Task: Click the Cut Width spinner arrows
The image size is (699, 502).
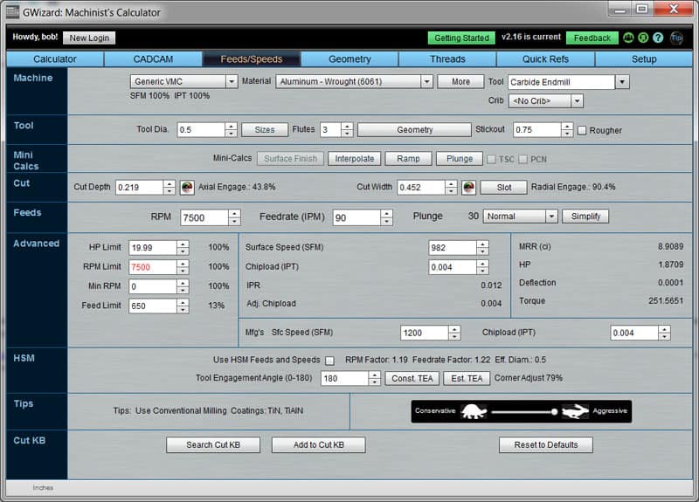Action: [451, 187]
